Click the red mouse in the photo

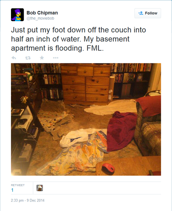[108, 168]
